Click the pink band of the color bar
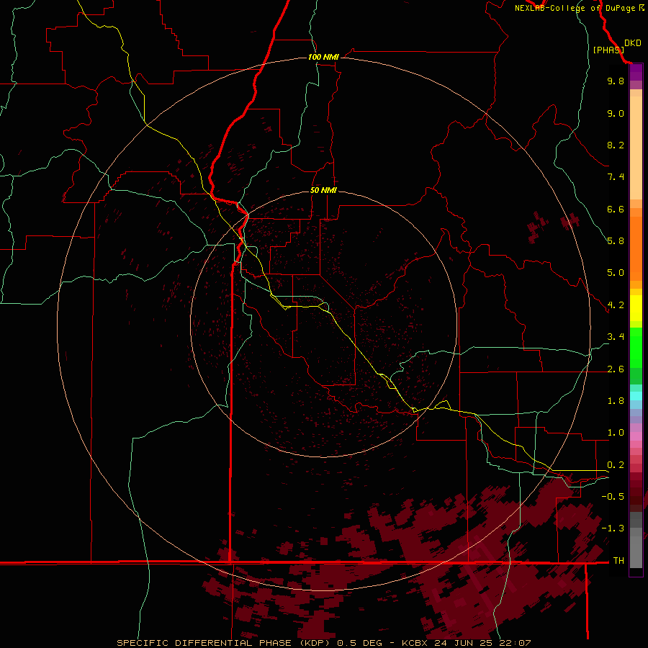Viewport: 648px width, 648px height. [636, 436]
